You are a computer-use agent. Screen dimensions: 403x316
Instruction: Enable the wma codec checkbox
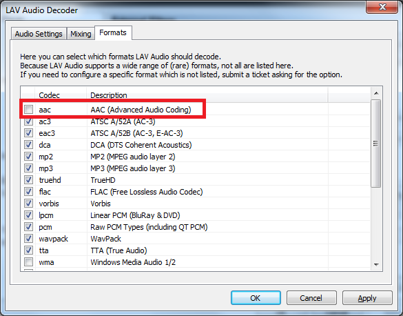point(28,262)
